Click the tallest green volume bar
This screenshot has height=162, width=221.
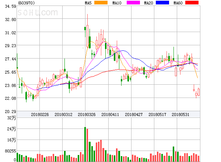[85, 144]
